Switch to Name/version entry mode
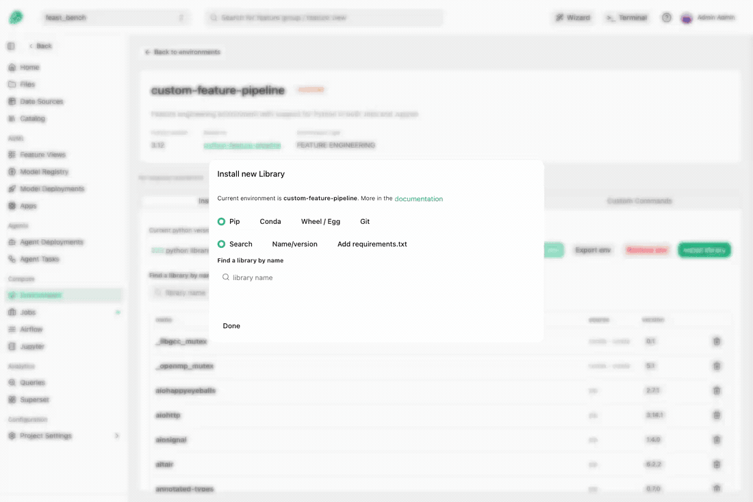The height and width of the screenshot is (502, 753). pos(294,244)
